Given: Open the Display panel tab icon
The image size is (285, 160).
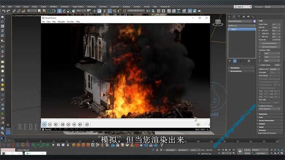Looking at the screenshot, I should pyautogui.click(x=248, y=17).
